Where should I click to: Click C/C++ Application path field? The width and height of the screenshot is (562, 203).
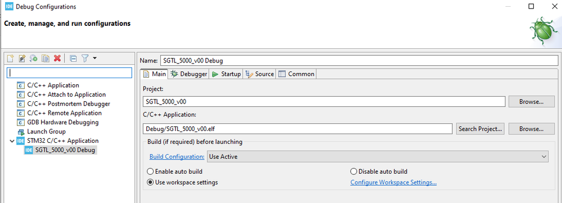pos(298,129)
